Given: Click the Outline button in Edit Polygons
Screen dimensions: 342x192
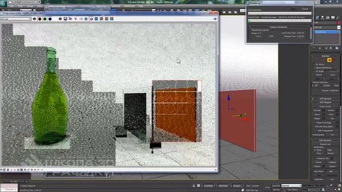Looking at the screenshot, I should pyautogui.click(x=331, y=110).
